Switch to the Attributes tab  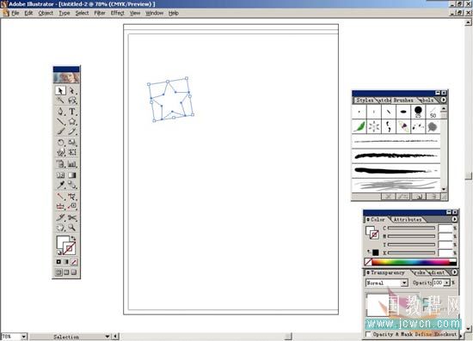point(408,220)
